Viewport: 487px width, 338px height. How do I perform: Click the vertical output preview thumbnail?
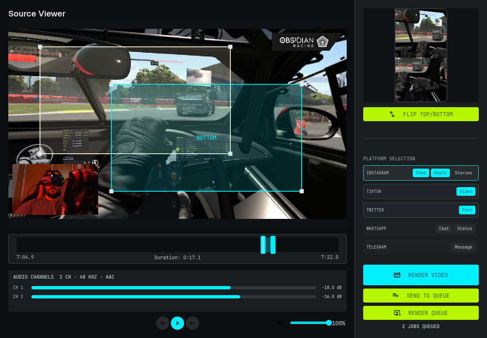point(421,55)
